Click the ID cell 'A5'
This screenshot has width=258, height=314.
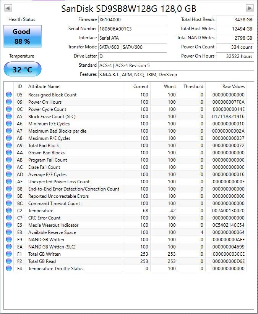19,117
